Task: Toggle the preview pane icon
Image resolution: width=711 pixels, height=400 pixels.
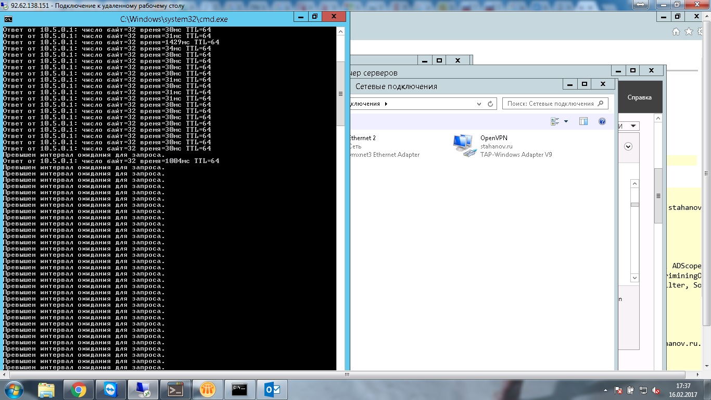Action: pyautogui.click(x=583, y=121)
